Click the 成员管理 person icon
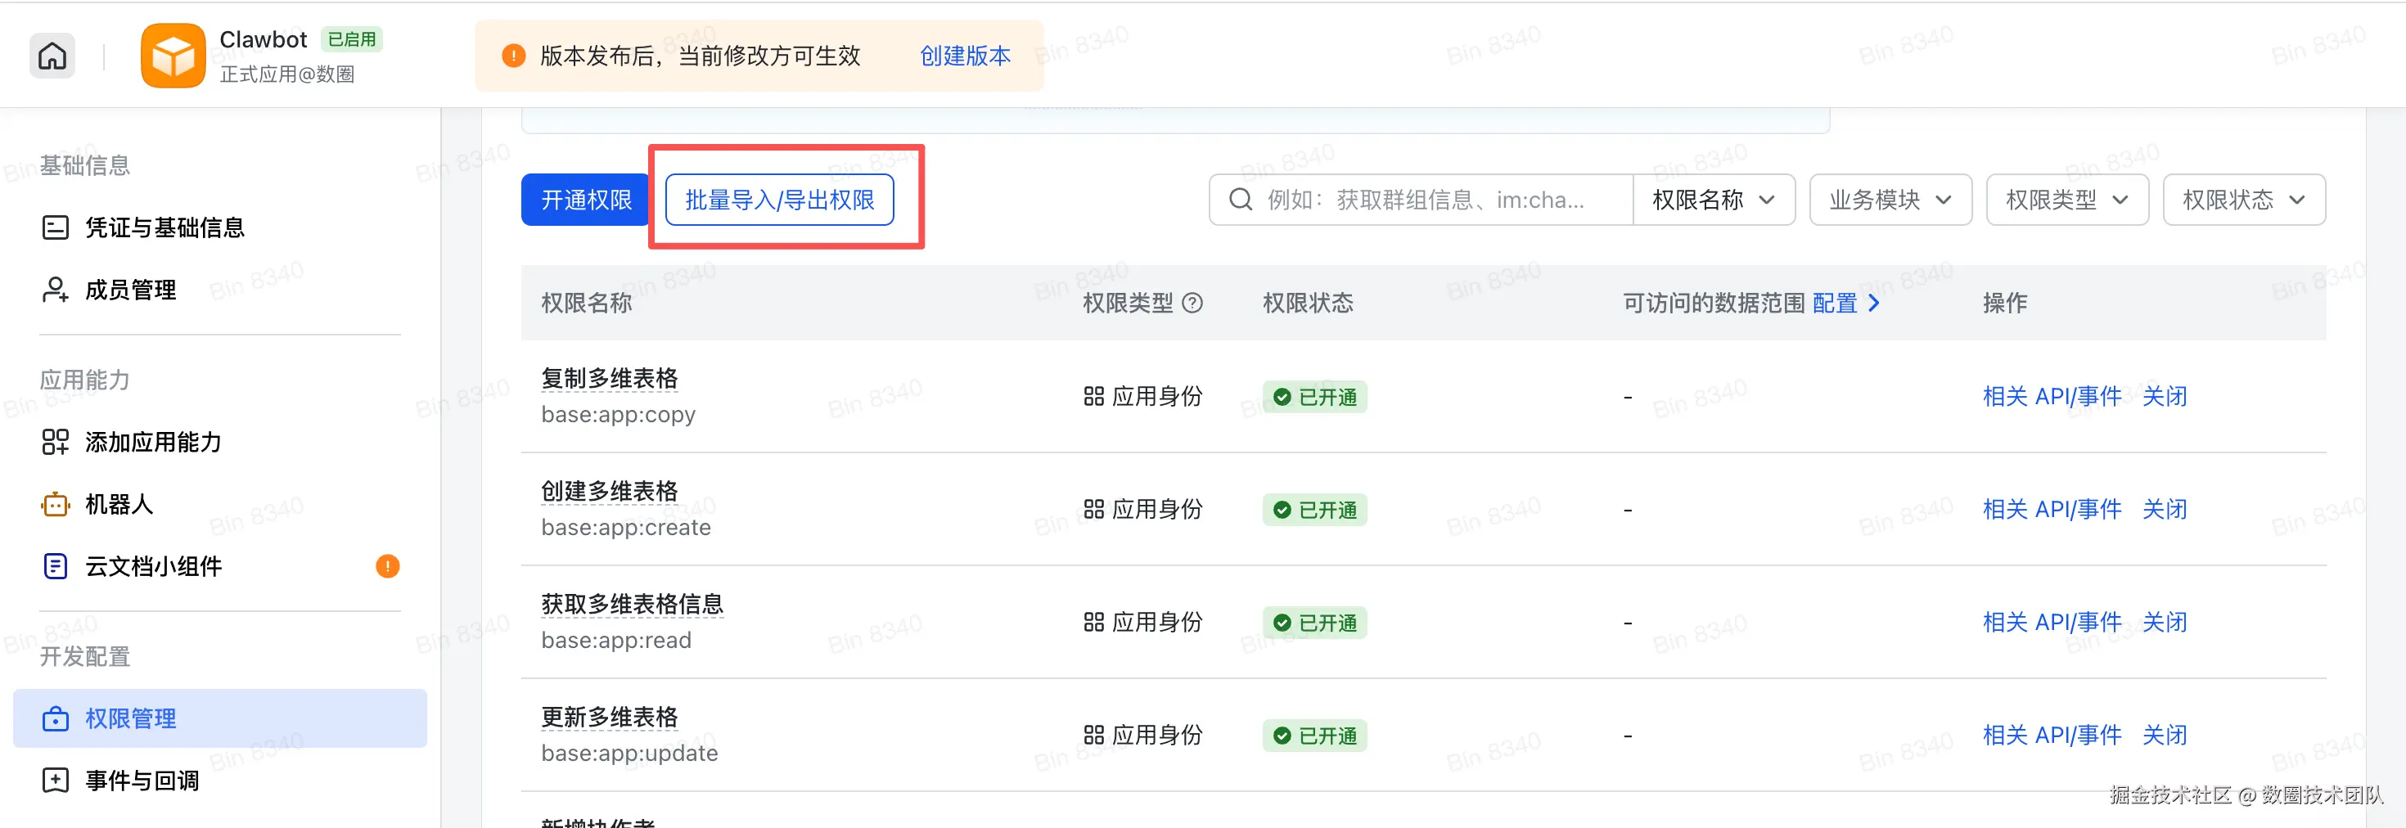 pos(55,290)
